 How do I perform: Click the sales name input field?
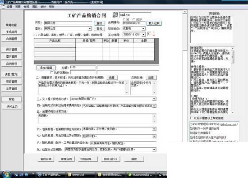pyautogui.click(x=135, y=15)
